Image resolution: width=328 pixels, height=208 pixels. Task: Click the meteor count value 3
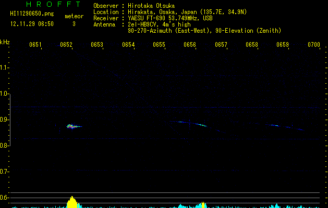(x=74, y=24)
